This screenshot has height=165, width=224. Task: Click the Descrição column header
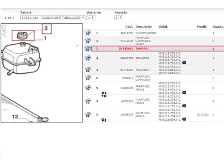point(143,26)
